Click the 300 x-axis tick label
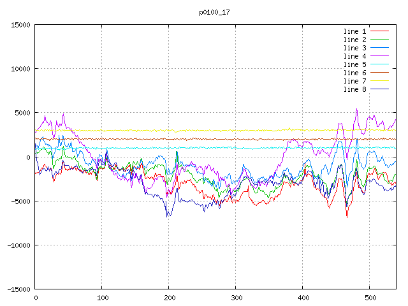 [x=236, y=298]
